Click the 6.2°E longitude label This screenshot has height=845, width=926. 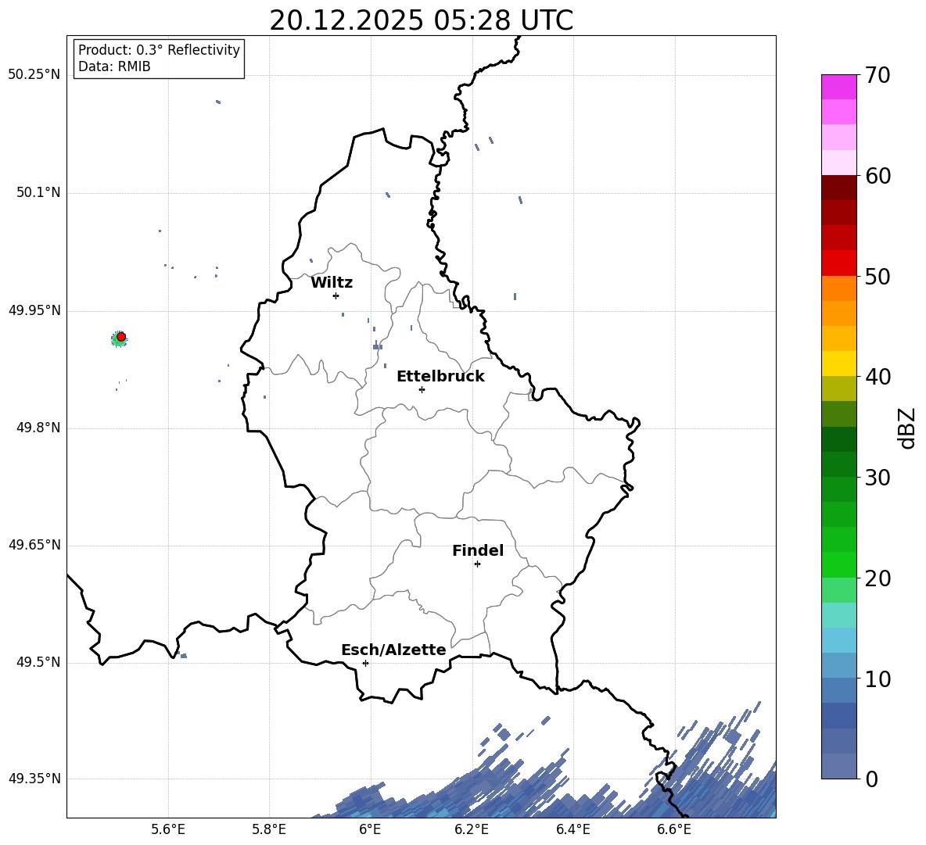coord(472,830)
